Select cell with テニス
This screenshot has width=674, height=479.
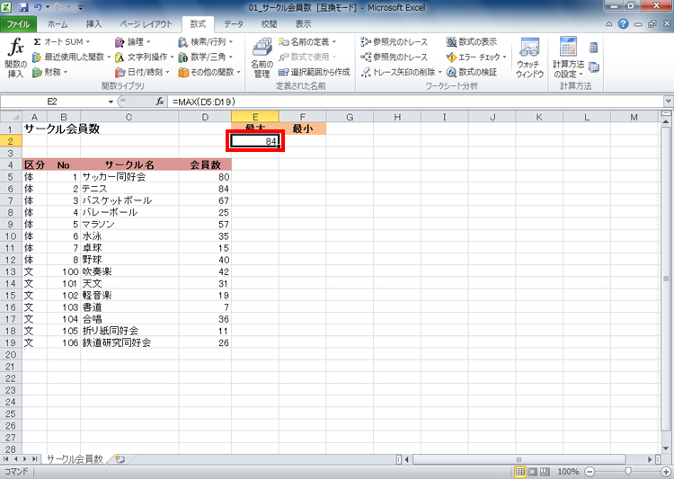coord(129,189)
